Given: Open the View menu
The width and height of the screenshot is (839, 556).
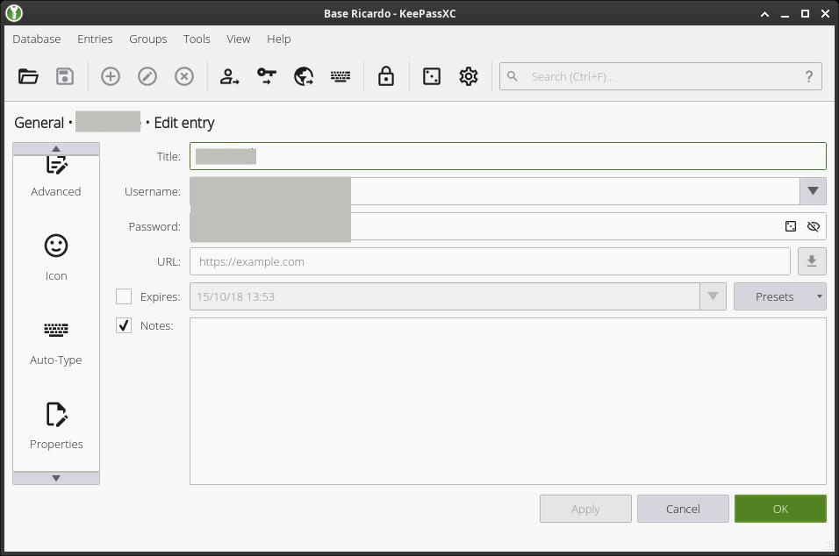Looking at the screenshot, I should coord(238,39).
